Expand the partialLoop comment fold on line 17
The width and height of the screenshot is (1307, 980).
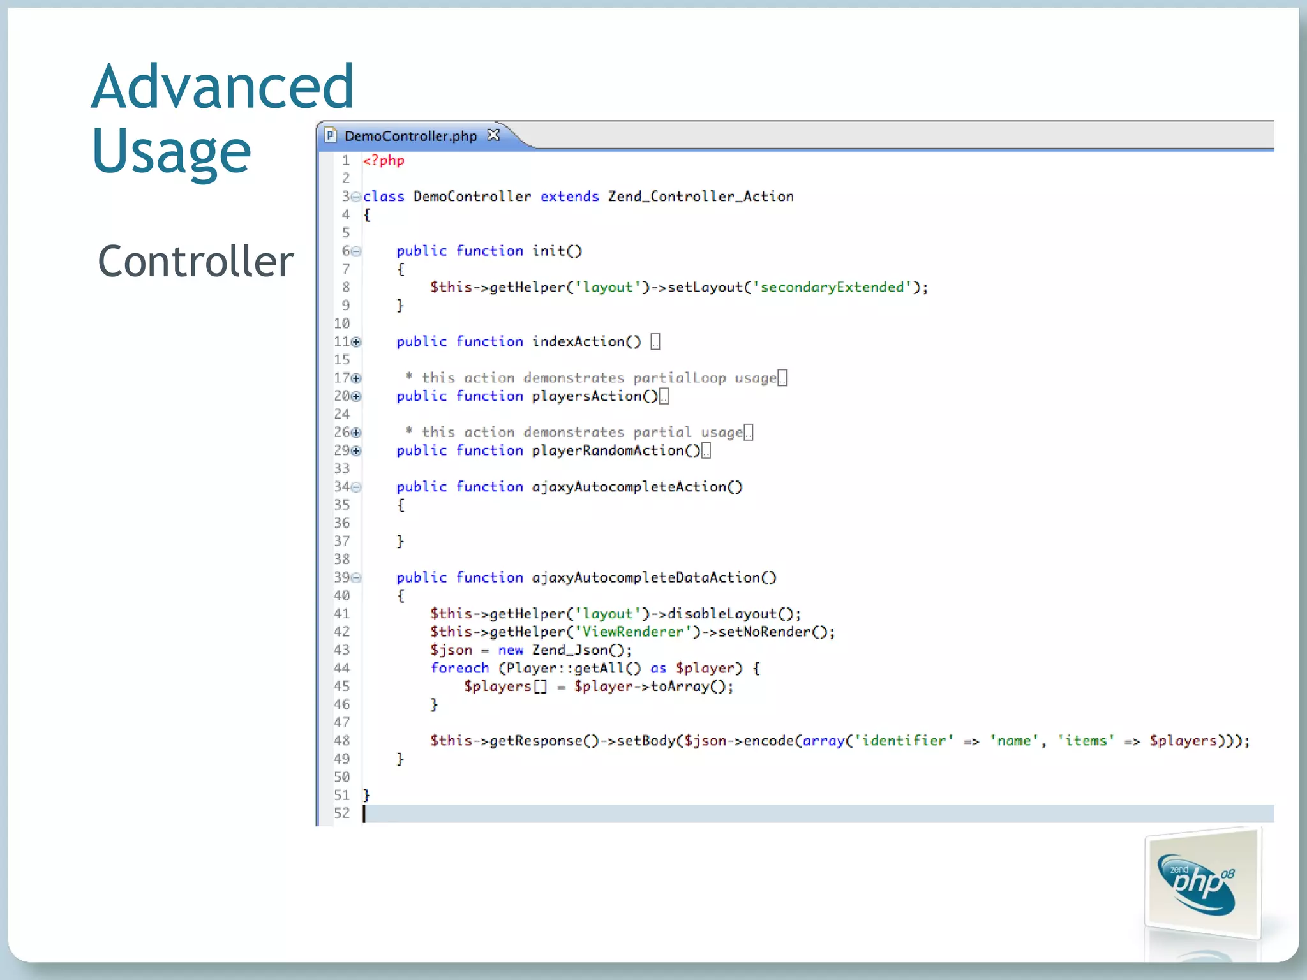click(356, 378)
